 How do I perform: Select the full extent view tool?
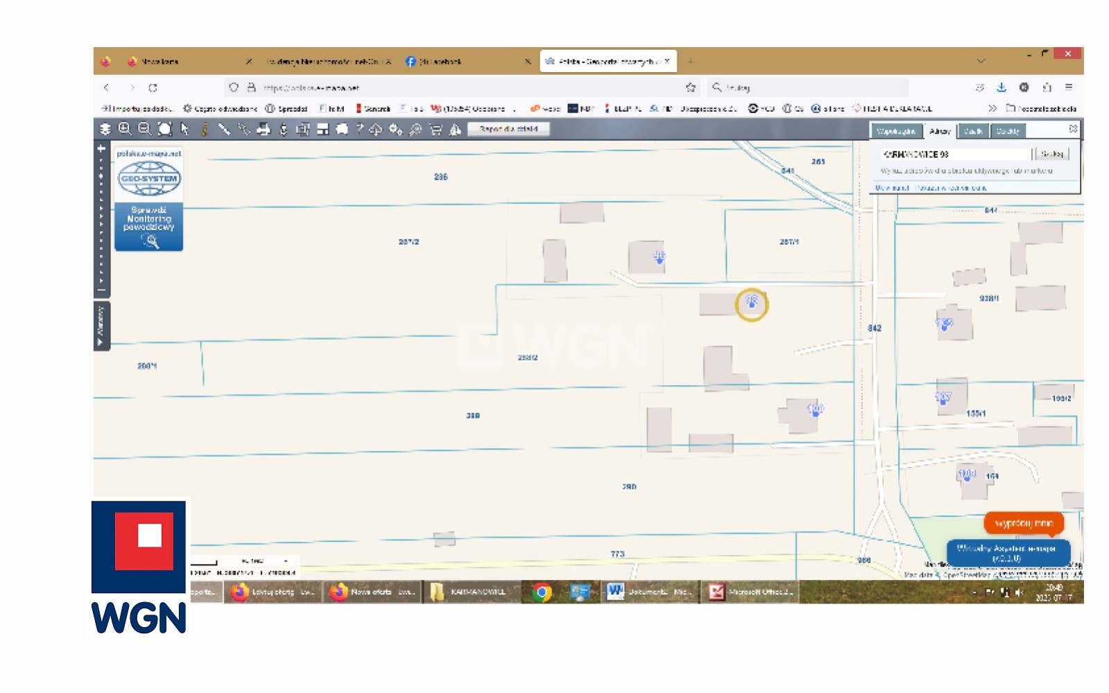click(164, 129)
